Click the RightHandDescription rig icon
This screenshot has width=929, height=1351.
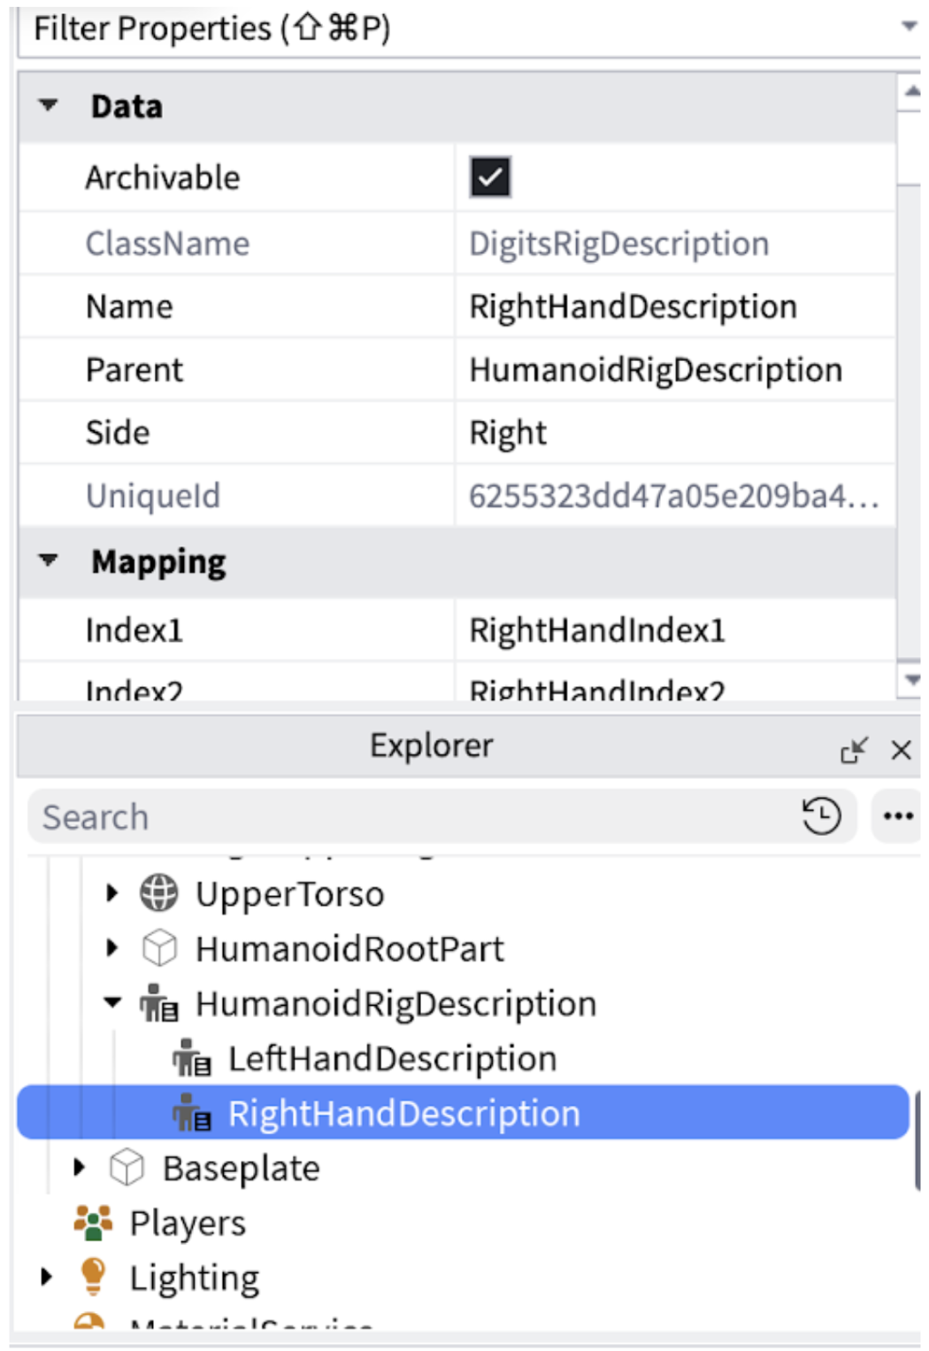click(x=192, y=1113)
